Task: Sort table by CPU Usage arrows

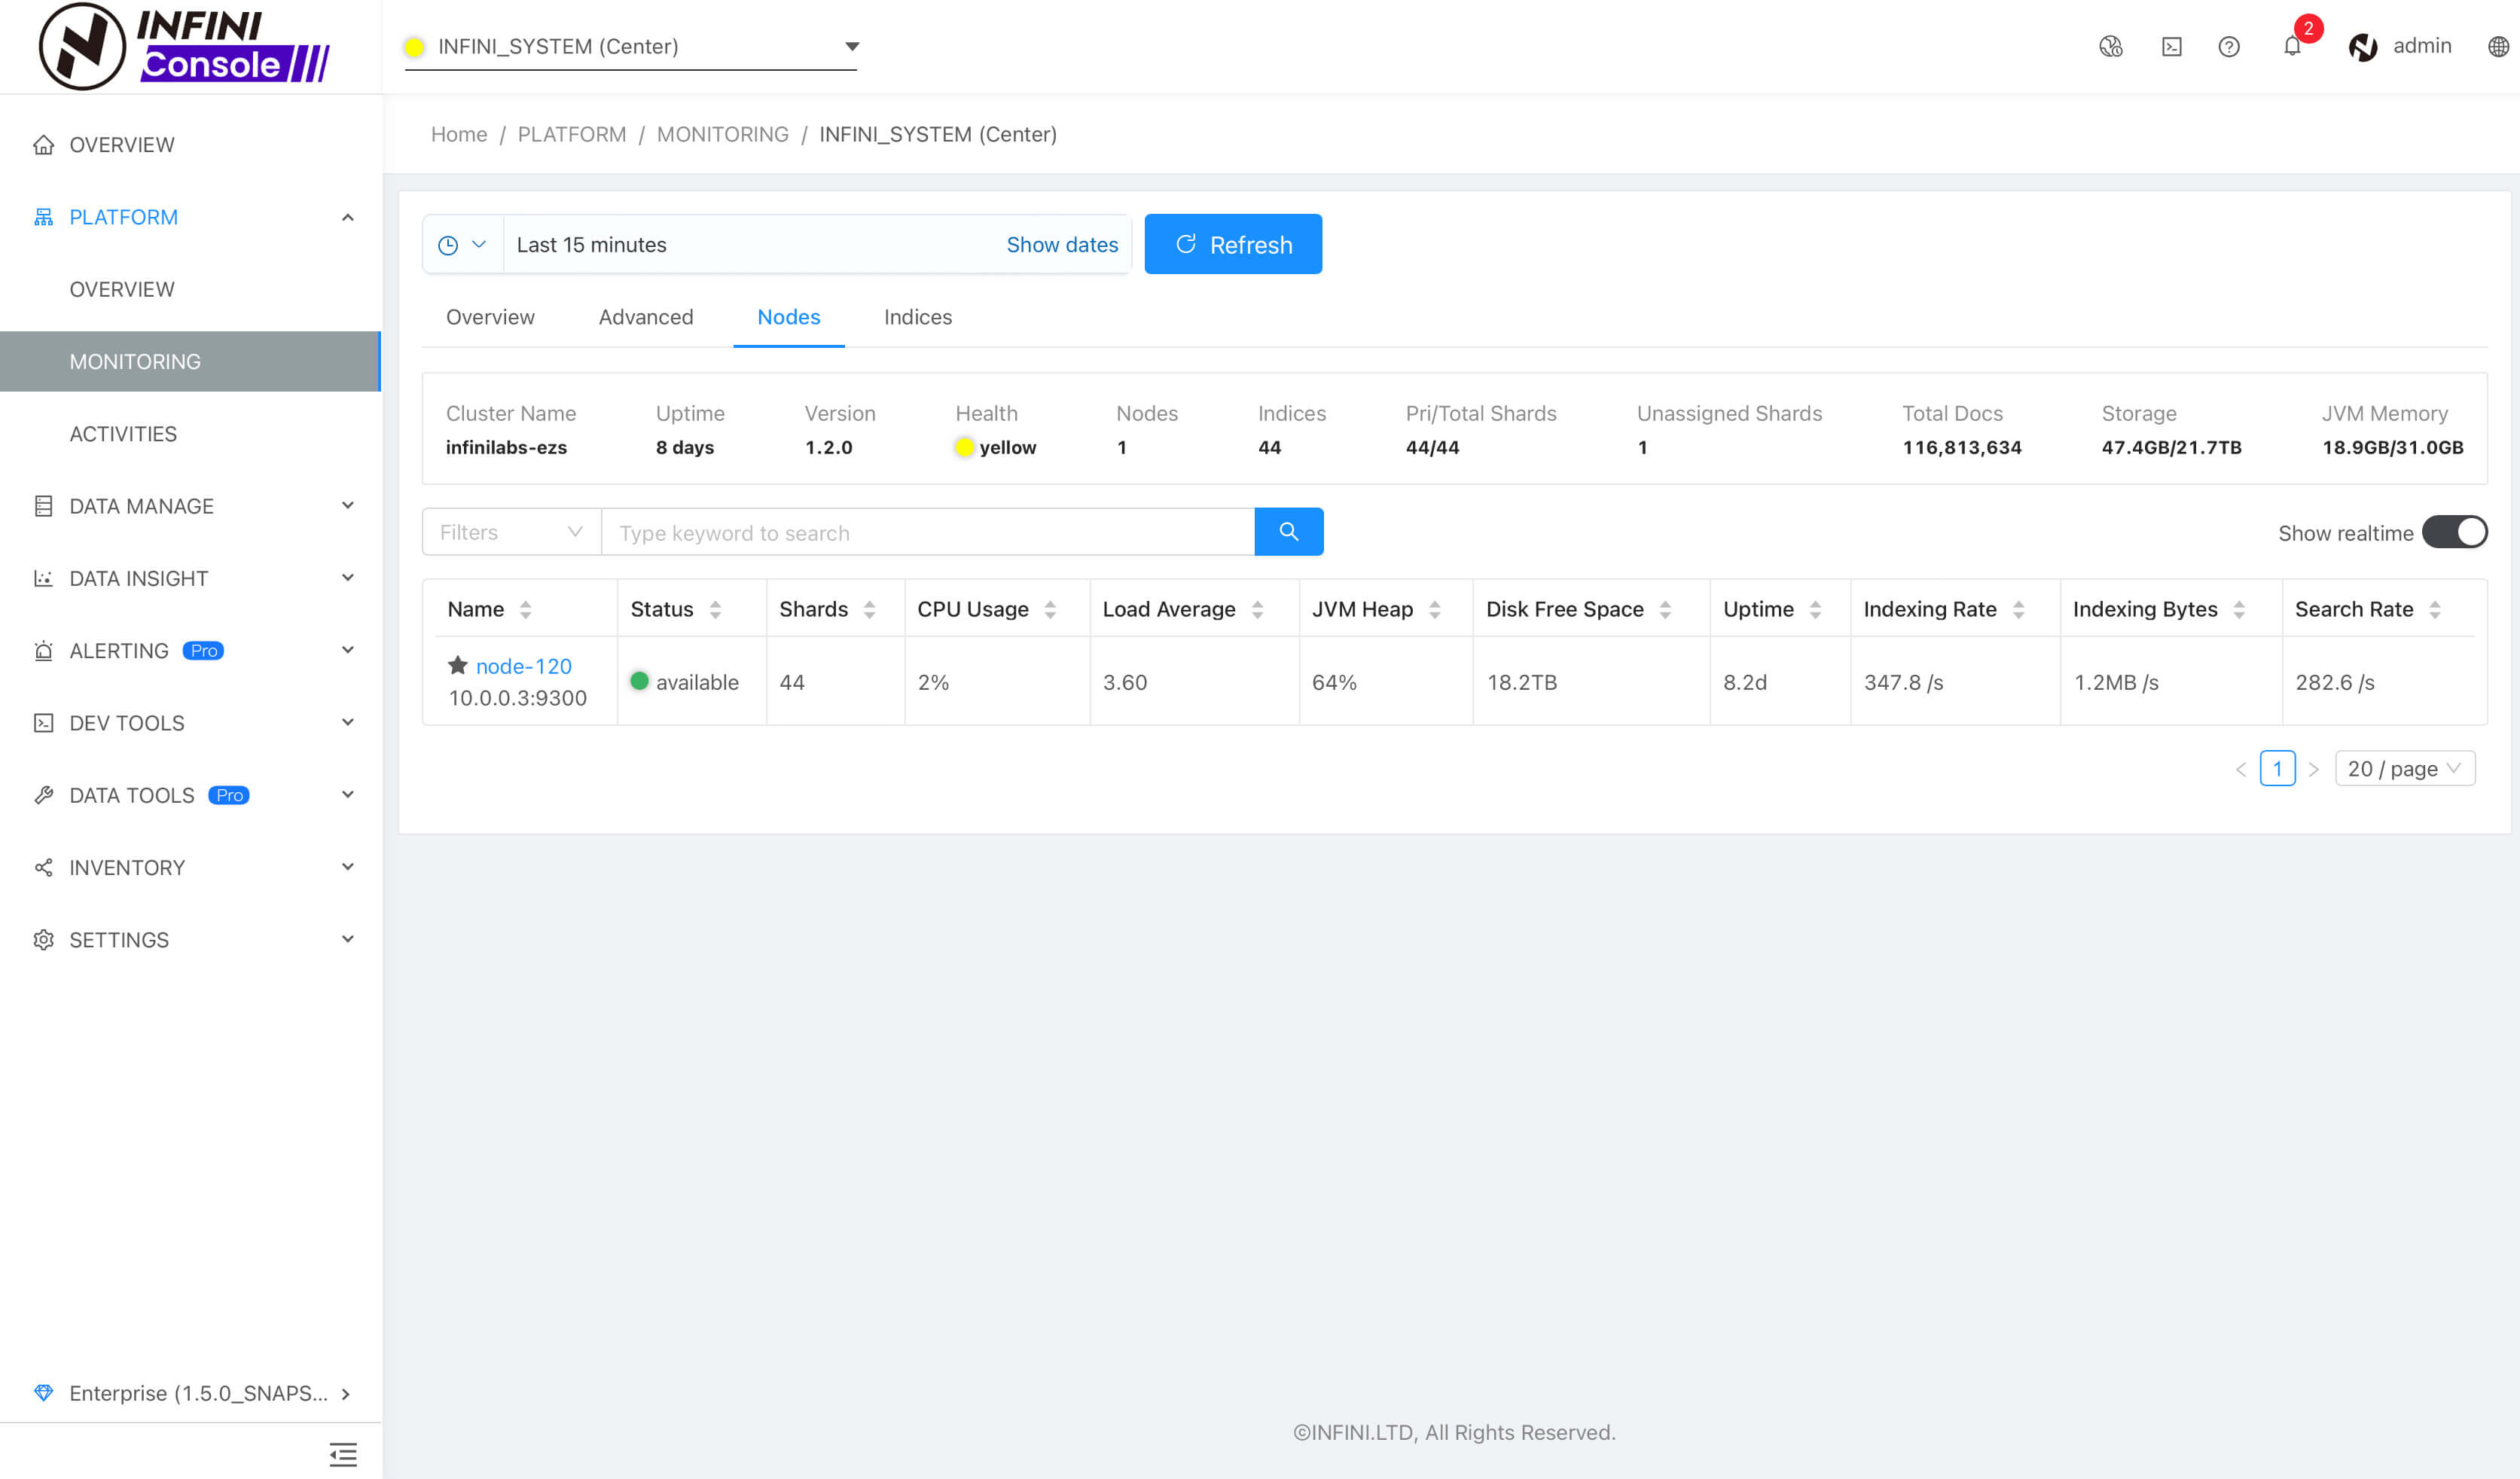Action: (1050, 609)
